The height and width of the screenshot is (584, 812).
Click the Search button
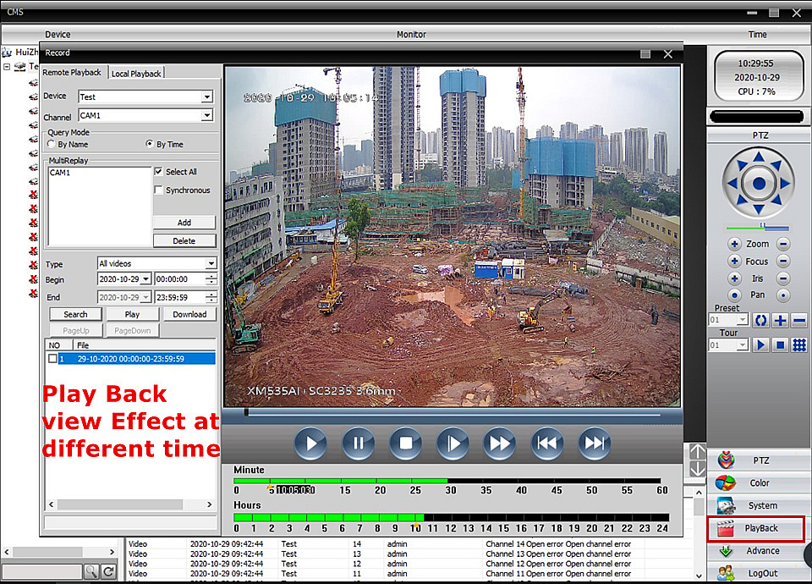75,314
